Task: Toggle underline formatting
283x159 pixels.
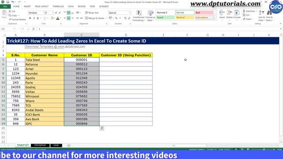Action: (38, 18)
